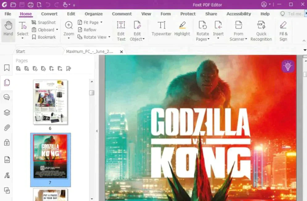Click the thumbnail panel scrollbar handle
307x201 pixels.
[92, 92]
